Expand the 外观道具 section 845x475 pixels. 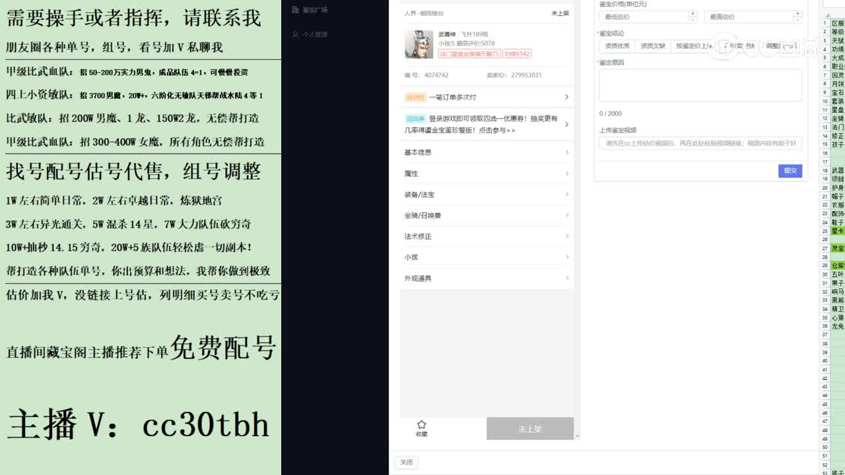[487, 278]
